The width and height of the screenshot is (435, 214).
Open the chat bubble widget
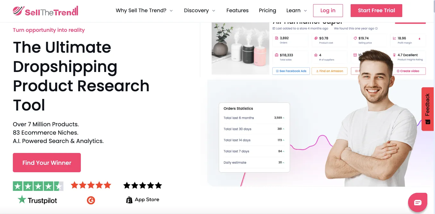[x=418, y=202]
